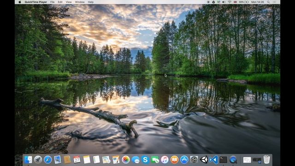Click the screen recording status icon
The height and width of the screenshot is (166, 295).
pyautogui.click(x=208, y=2)
